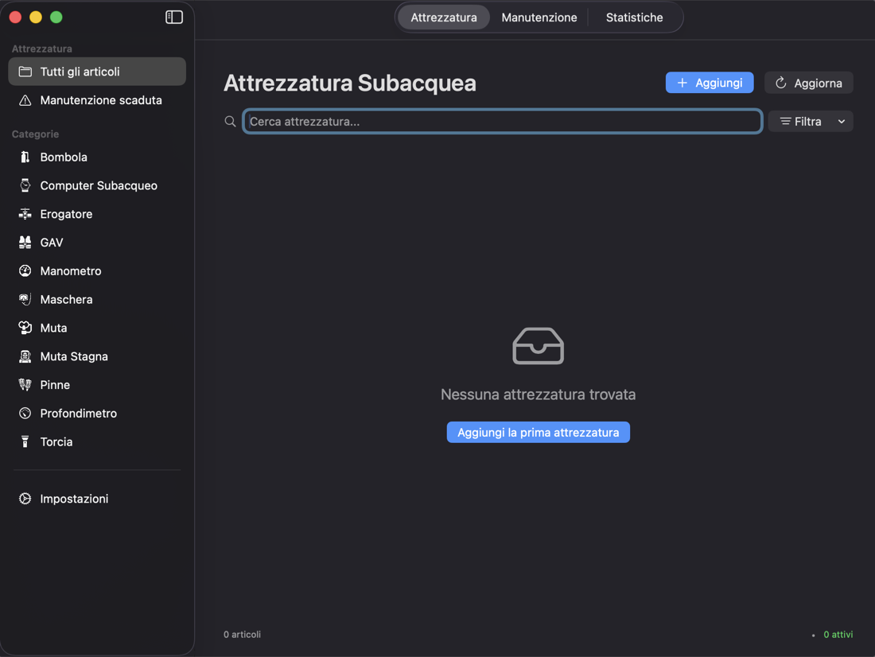Select Tutti gli articoli in sidebar
875x657 pixels.
pos(97,72)
